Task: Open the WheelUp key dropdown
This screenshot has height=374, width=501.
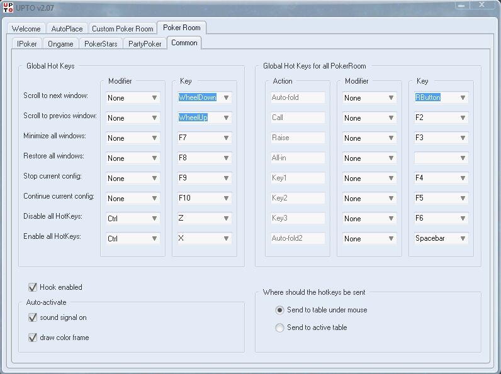Action: coord(205,118)
